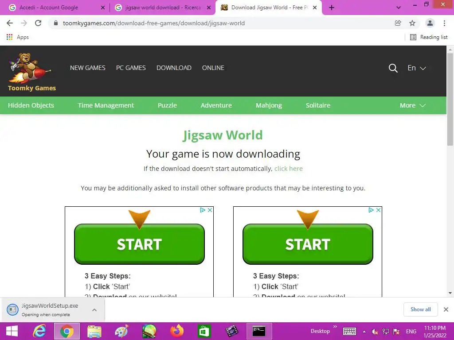Click Show all downloads
Viewport: 454px width, 340px height.
click(420, 309)
